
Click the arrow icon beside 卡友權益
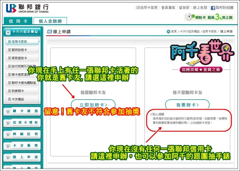pyautogui.click(x=10, y=99)
